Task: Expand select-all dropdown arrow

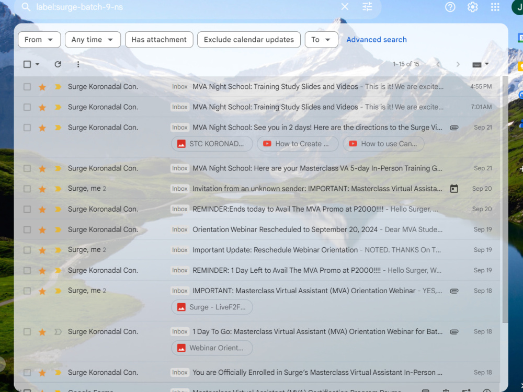Action: tap(37, 64)
